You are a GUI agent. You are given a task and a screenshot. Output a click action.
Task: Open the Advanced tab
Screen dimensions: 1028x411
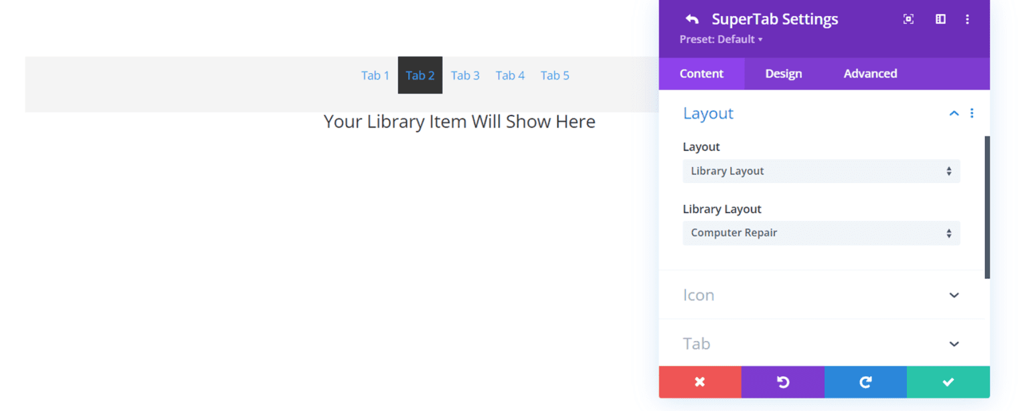click(870, 74)
